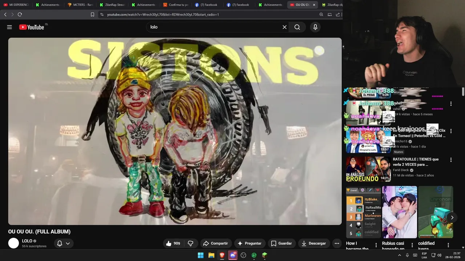Open options for the Peterbot vs Cold video
Screen dimensions: 465x261
451,131
